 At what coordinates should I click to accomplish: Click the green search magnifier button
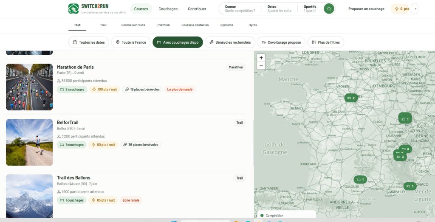pos(329,8)
